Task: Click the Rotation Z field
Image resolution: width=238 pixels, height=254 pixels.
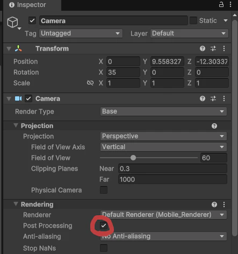Action: tap(212, 72)
